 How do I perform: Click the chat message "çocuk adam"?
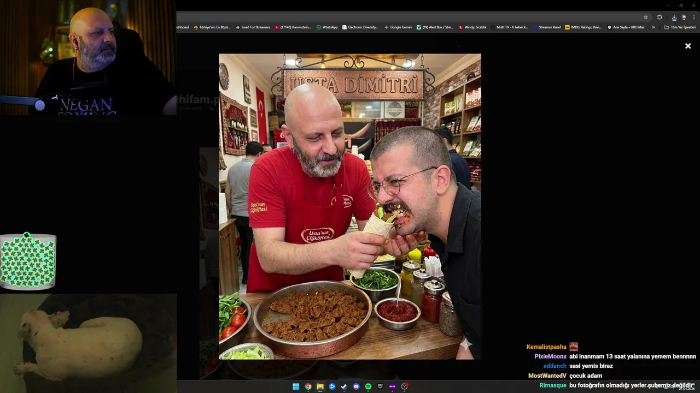[586, 376]
